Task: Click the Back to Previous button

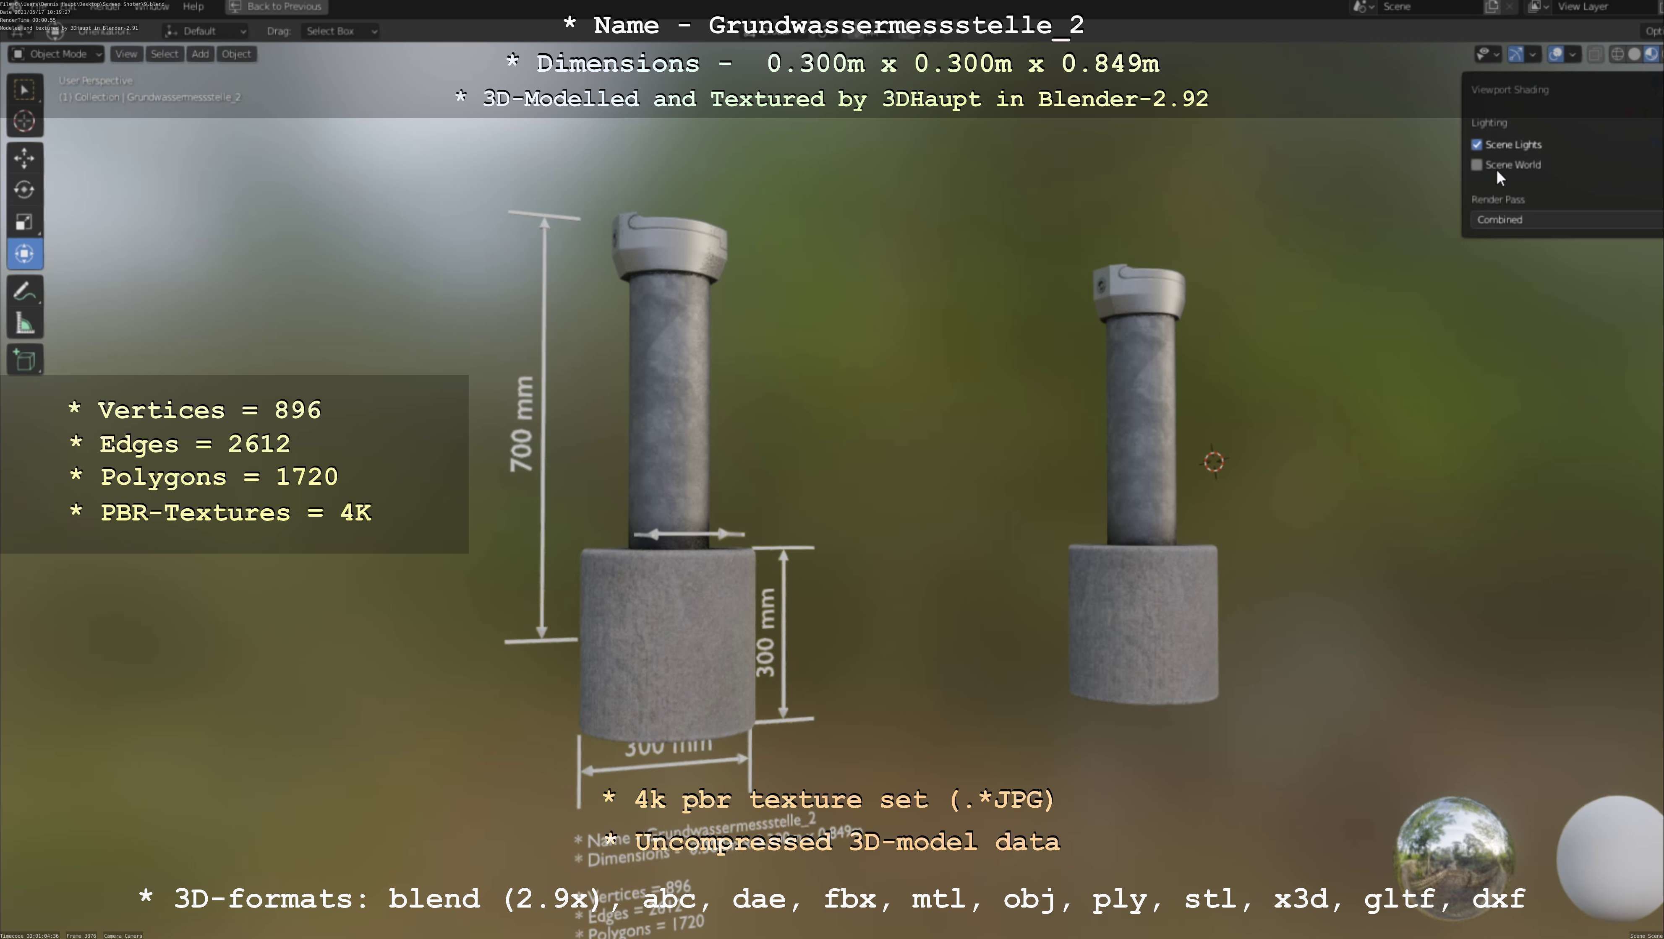Action: [276, 6]
